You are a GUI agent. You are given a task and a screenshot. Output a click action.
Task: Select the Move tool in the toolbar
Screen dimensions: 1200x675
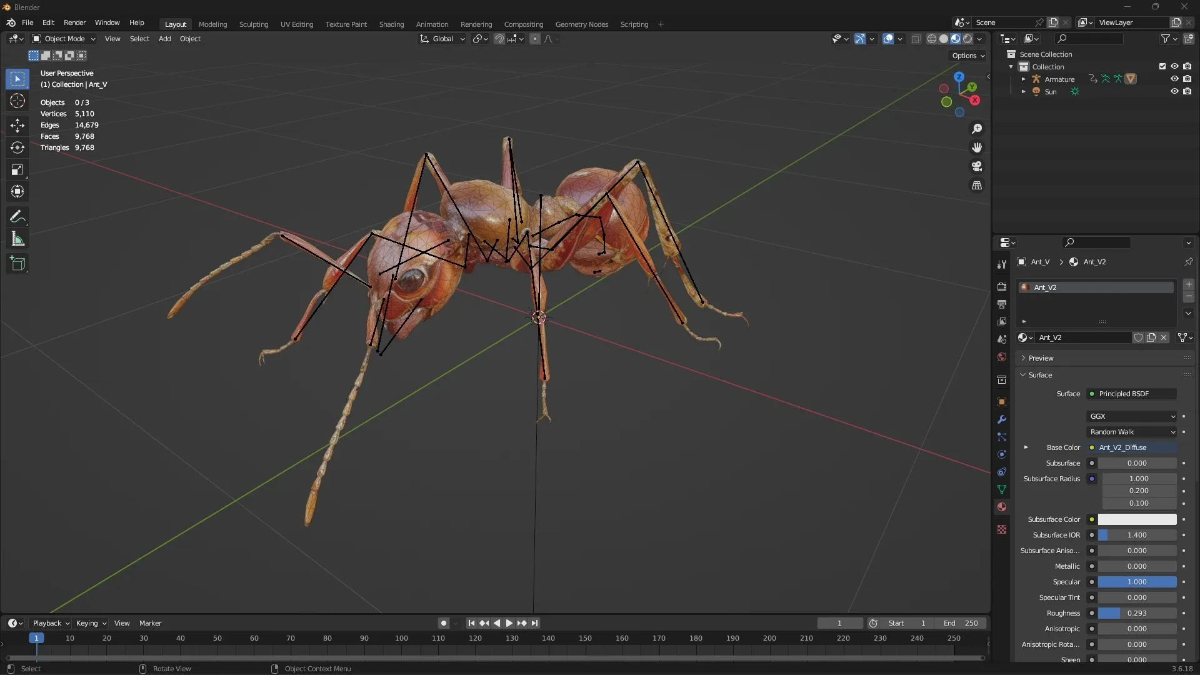[17, 125]
